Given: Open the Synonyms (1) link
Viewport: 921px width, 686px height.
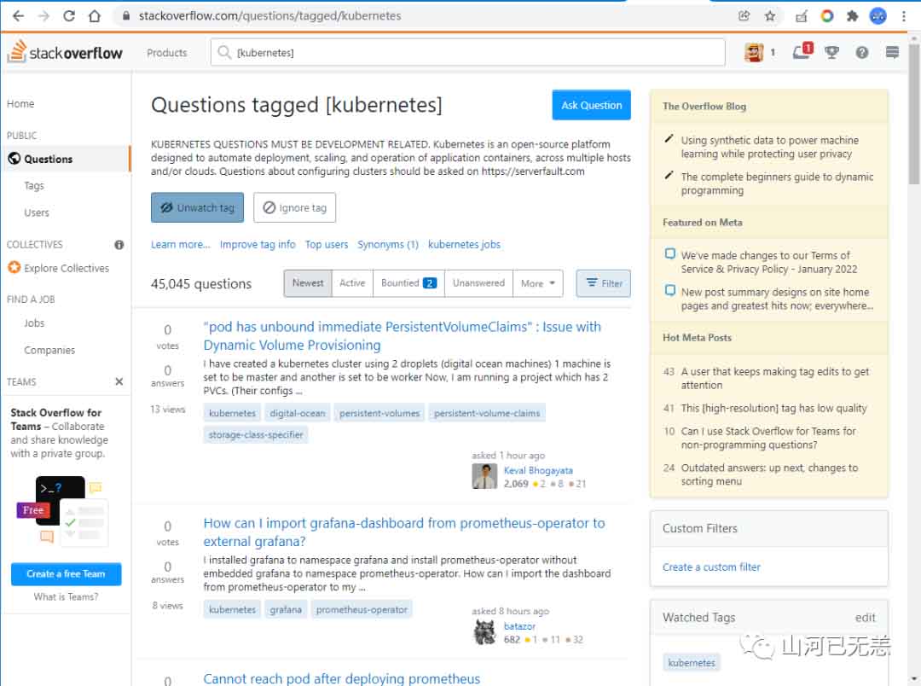Looking at the screenshot, I should pyautogui.click(x=388, y=245).
